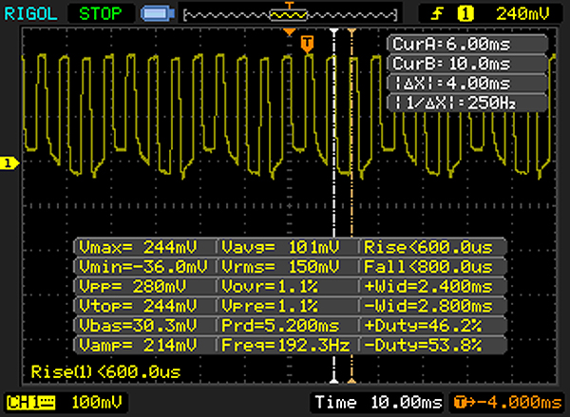Click the orange T trigger position marker

tap(307, 44)
